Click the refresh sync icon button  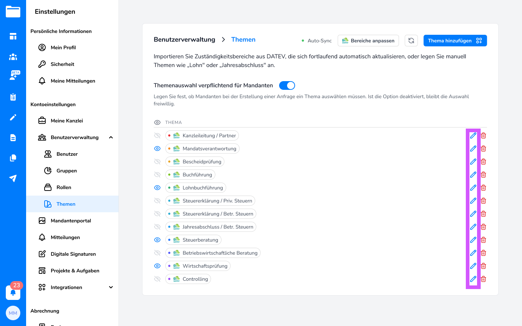click(x=411, y=41)
